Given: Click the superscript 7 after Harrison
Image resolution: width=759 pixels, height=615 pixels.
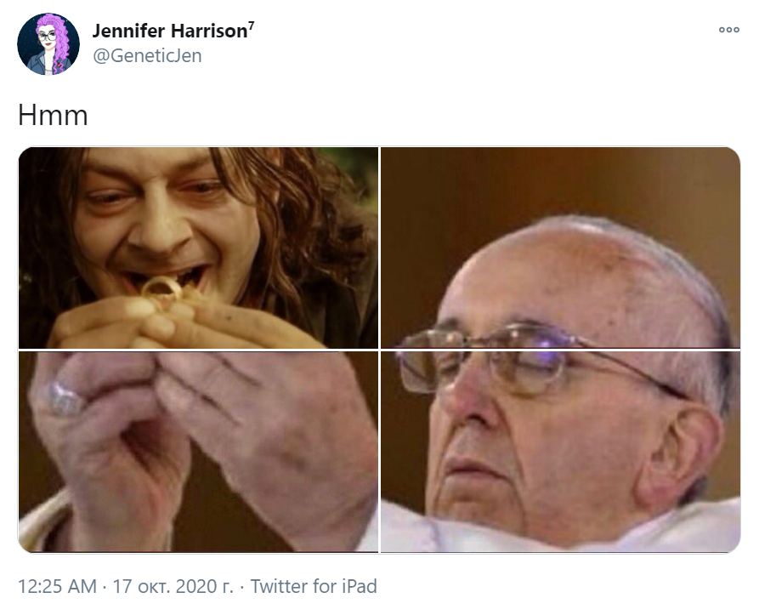Looking at the screenshot, I should [x=251, y=26].
